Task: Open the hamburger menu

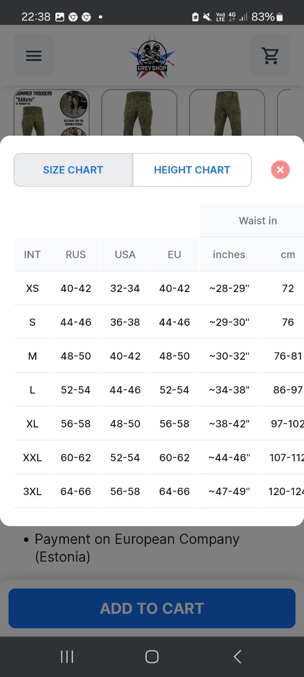Action: point(34,56)
